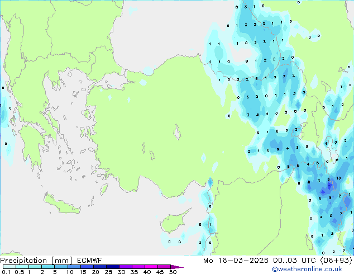This screenshot has height=274, width=354.
Task: Pick the 15–20 mm legend swatch
Action: point(87,267)
